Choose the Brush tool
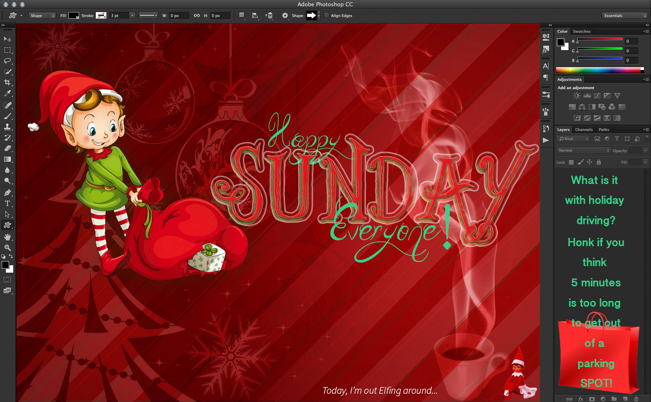The width and height of the screenshot is (651, 402). point(7,116)
